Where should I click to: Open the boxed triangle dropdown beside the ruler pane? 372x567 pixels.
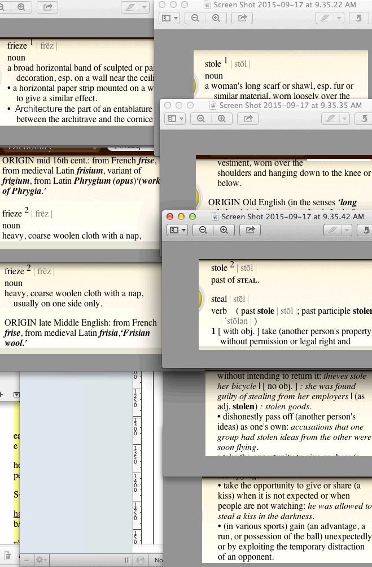tap(16, 395)
